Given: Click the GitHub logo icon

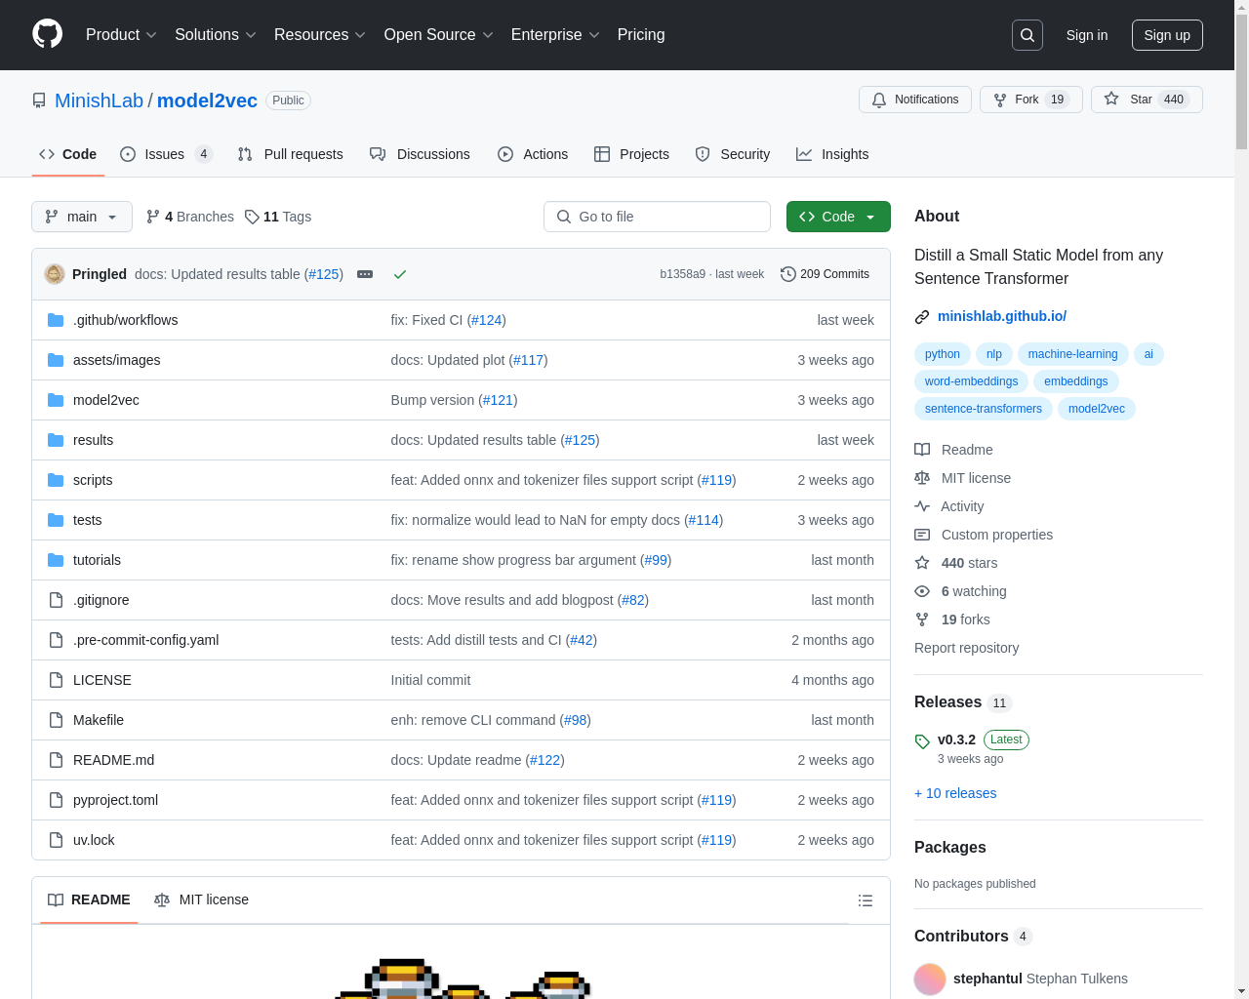Looking at the screenshot, I should coord(47,34).
